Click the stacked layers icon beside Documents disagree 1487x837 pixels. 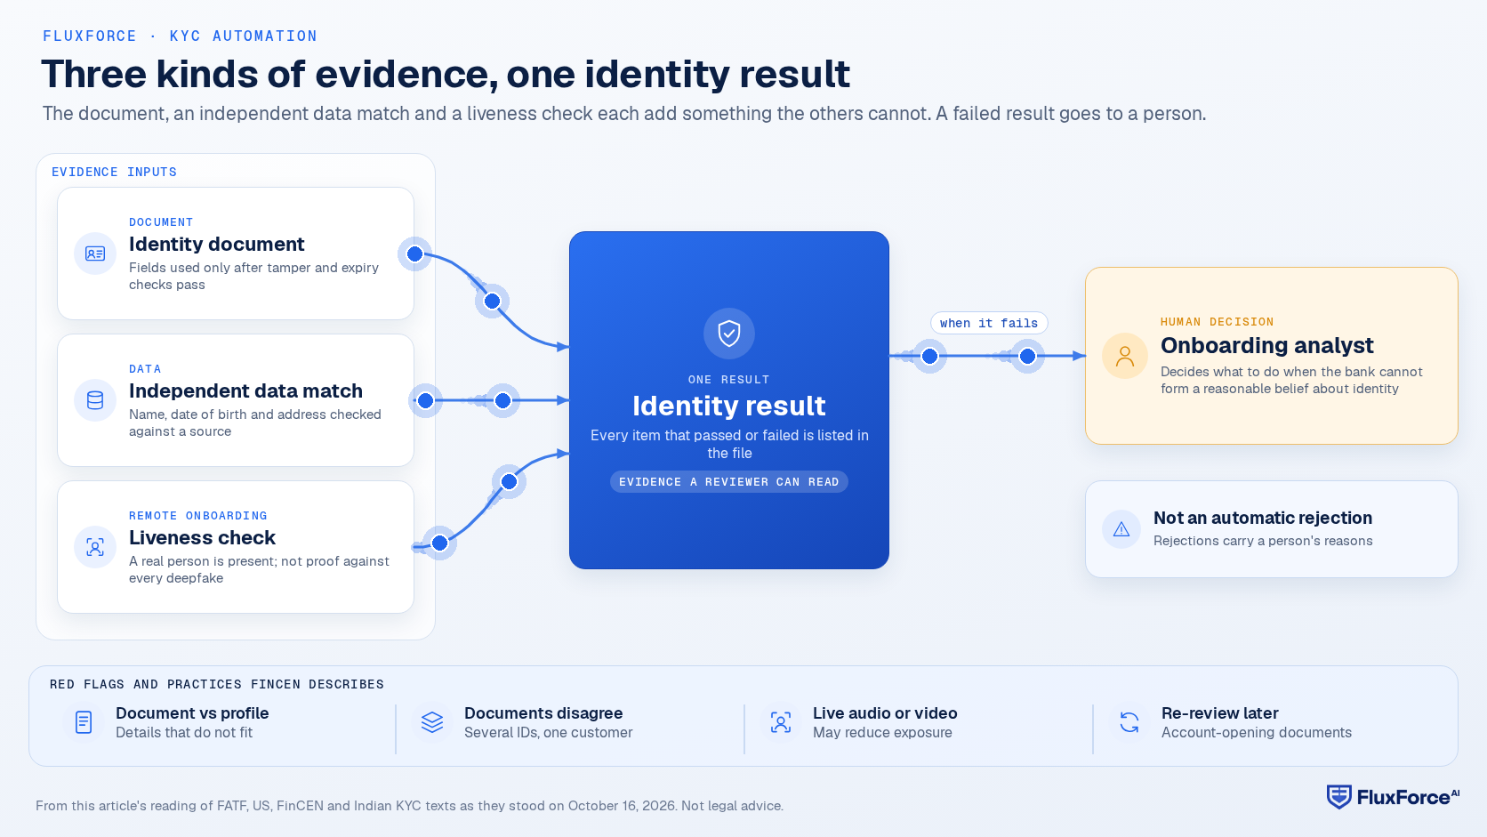(x=432, y=722)
